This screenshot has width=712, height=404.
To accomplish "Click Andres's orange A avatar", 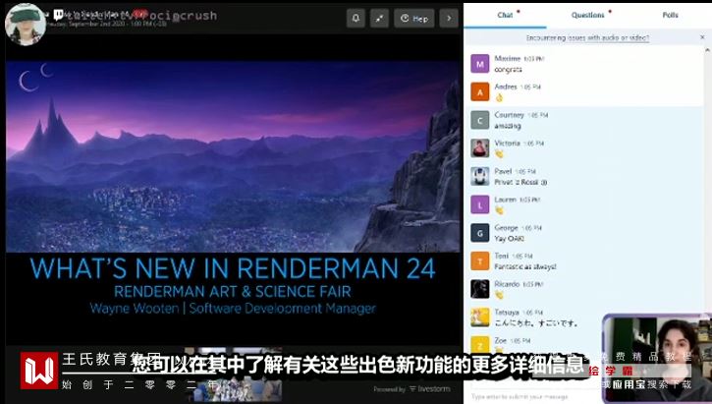I will 480,91.
